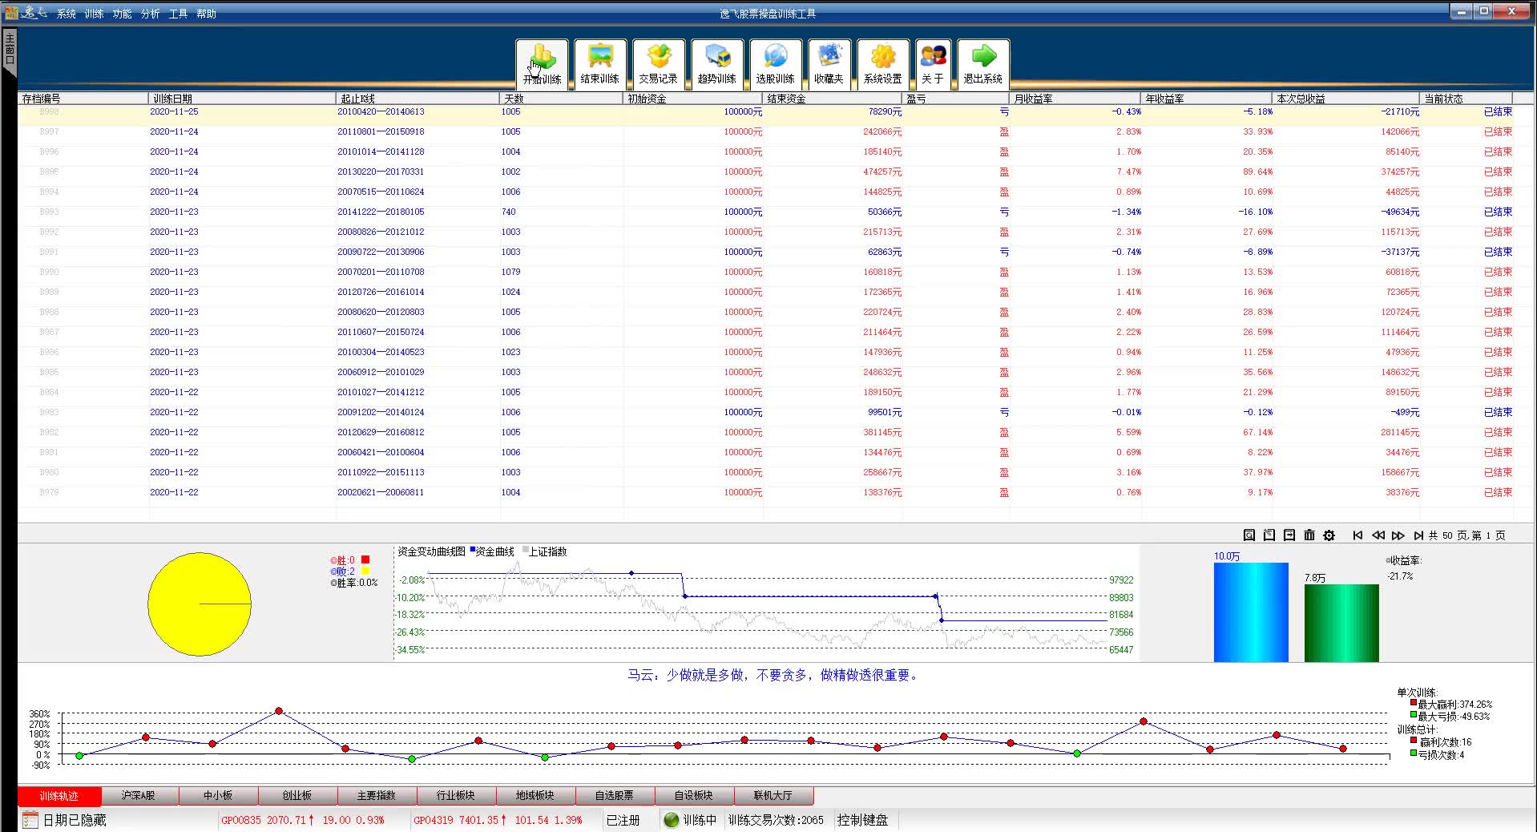The image size is (1537, 832).
Task: Launch 趋势训练 (trend training) from the toolbar
Action: [x=716, y=63]
